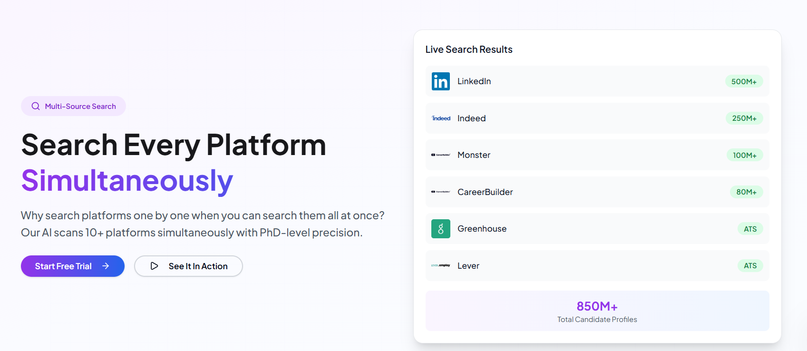This screenshot has height=351, width=807.
Task: Click the Lever logo icon
Action: point(441,265)
